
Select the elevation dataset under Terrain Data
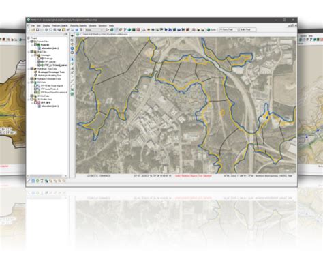(x=48, y=48)
